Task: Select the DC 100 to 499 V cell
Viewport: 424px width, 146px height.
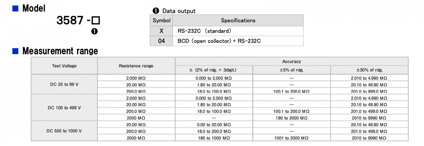Action: [64, 108]
